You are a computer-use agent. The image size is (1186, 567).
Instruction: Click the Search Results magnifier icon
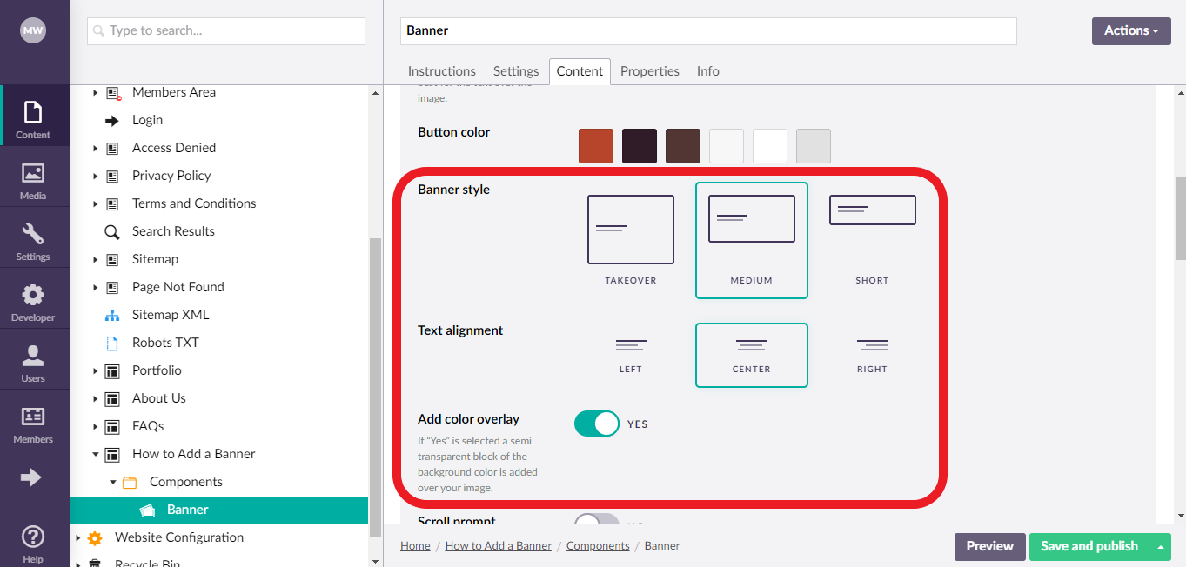tap(112, 231)
